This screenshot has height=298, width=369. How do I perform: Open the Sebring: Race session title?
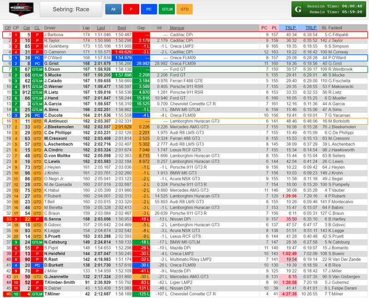click(x=71, y=9)
